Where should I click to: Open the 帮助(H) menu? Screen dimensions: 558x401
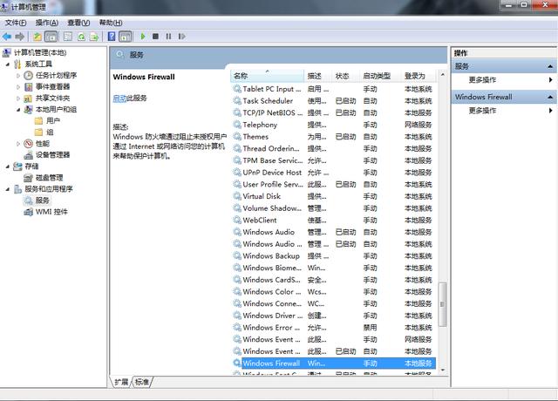[x=111, y=23]
